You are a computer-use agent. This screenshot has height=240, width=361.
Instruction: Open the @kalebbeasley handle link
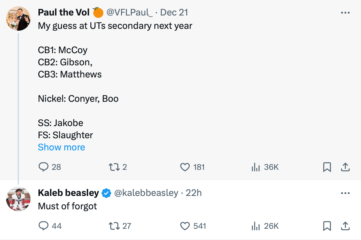(x=146, y=193)
